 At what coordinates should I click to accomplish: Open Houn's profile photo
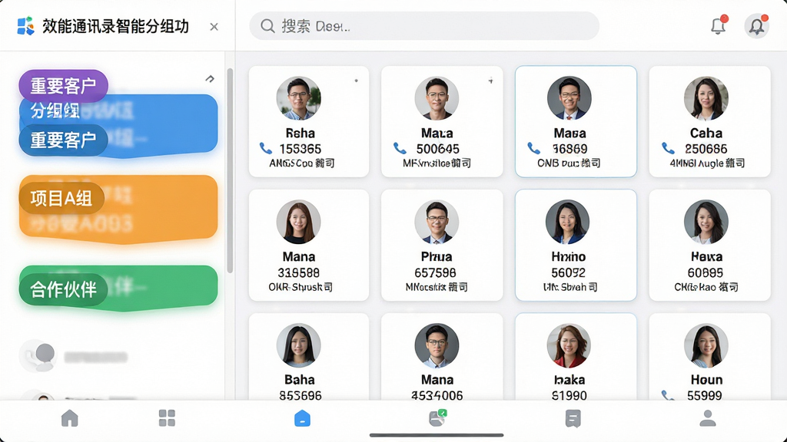pos(706,345)
